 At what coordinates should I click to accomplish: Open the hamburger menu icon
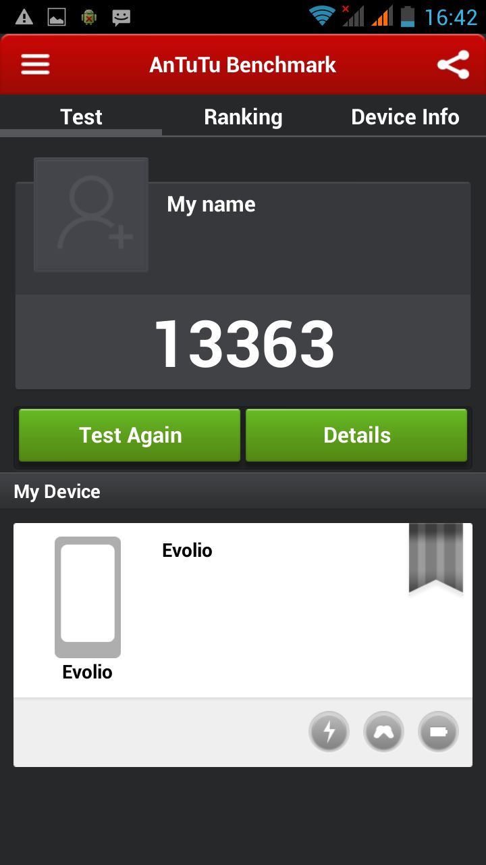point(35,64)
